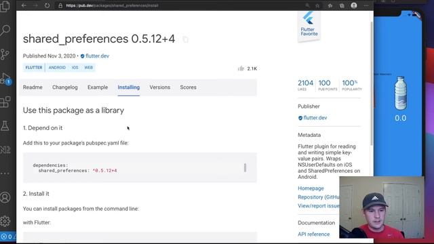Click the page vertical scrollbar
This screenshot has height=244, width=434.
(372, 83)
